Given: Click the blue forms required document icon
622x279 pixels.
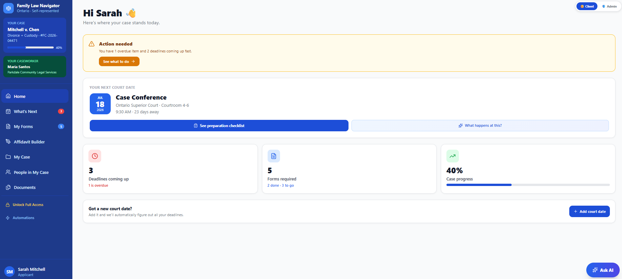Looking at the screenshot, I should point(274,156).
